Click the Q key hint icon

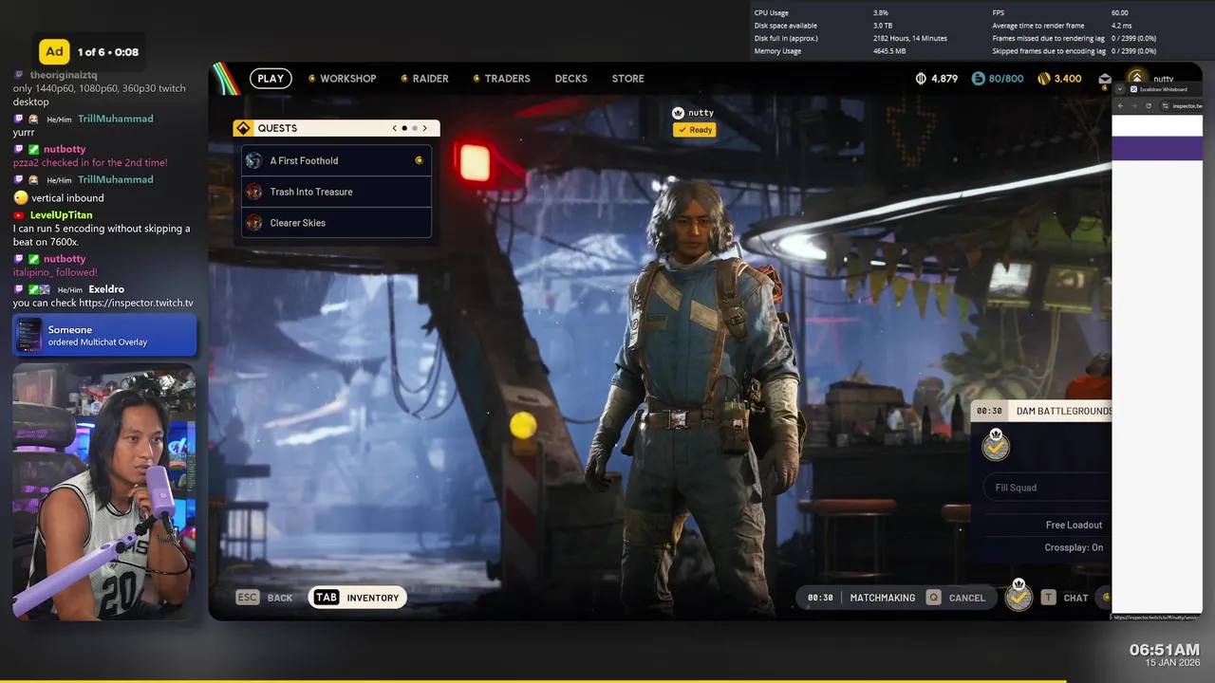click(x=934, y=598)
